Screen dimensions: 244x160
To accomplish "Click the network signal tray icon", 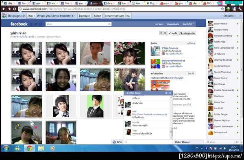I will click(x=220, y=148).
